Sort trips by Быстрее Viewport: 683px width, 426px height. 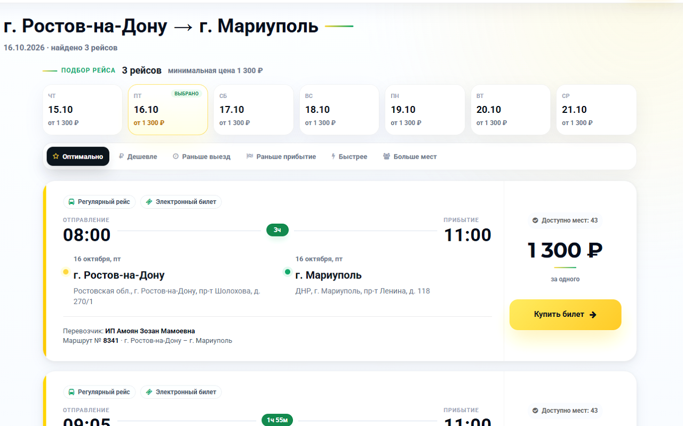350,157
